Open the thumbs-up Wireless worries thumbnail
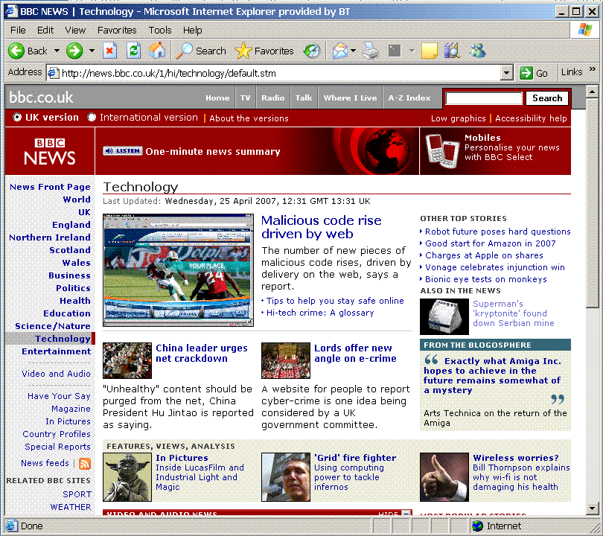The width and height of the screenshot is (603, 536). pyautogui.click(x=444, y=477)
